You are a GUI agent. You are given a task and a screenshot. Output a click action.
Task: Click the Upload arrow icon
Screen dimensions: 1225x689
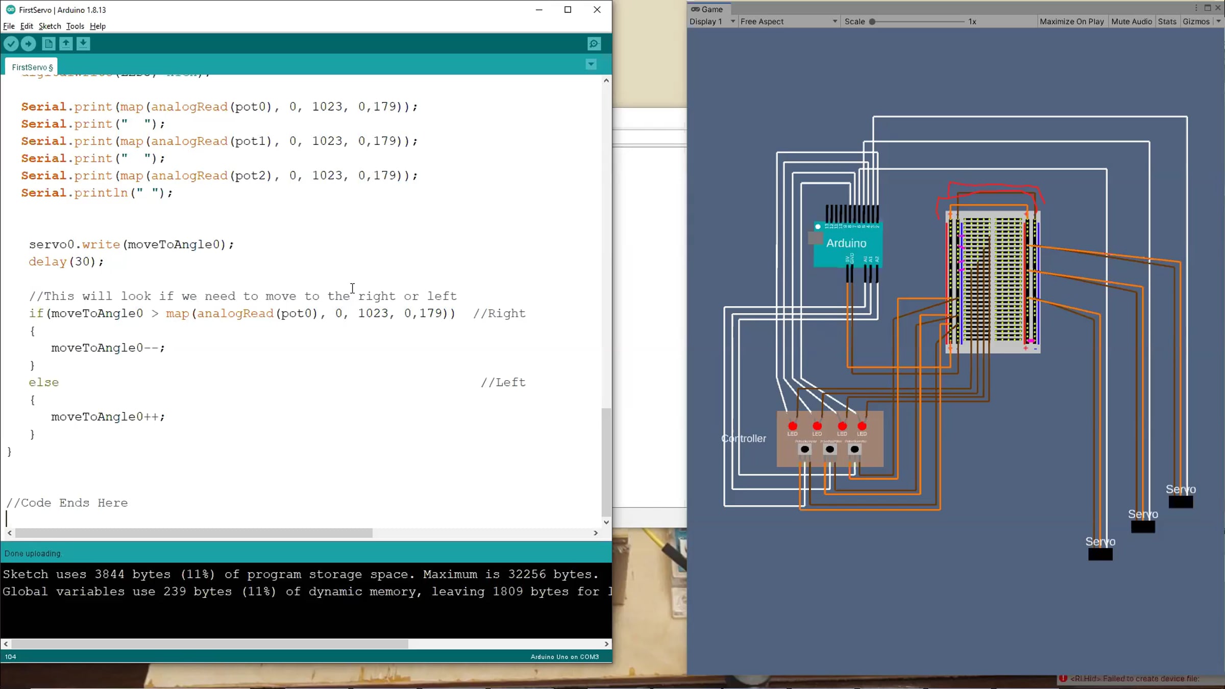point(29,44)
